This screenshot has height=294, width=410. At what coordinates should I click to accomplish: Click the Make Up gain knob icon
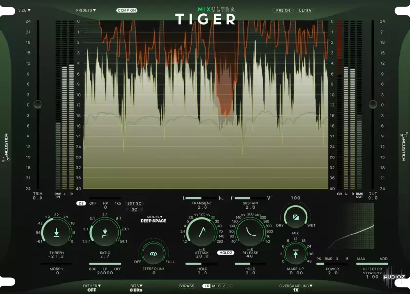(295, 254)
